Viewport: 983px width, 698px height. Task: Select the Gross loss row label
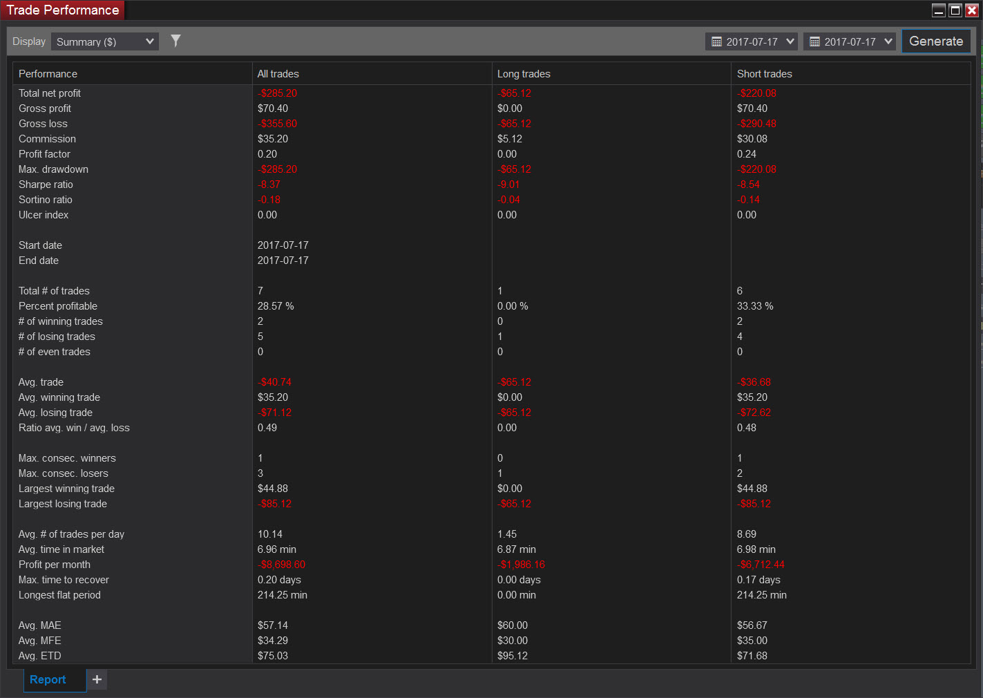[x=43, y=124]
